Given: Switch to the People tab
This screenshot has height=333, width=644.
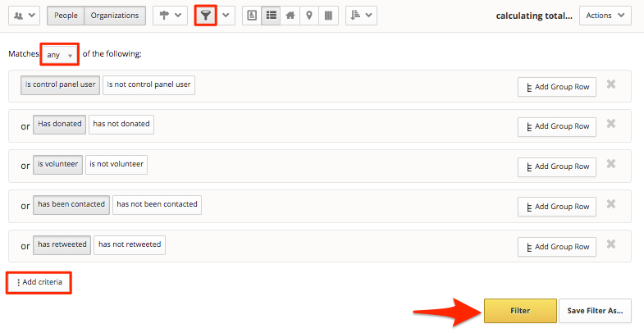Looking at the screenshot, I should click(x=66, y=16).
